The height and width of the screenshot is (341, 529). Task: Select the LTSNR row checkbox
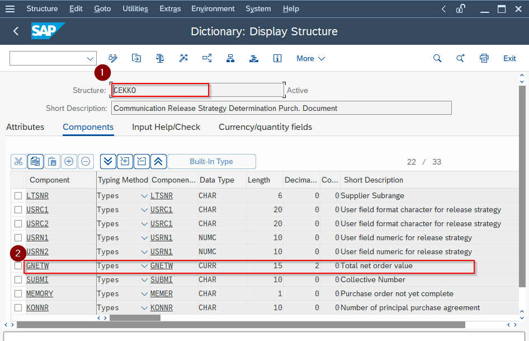[18, 195]
